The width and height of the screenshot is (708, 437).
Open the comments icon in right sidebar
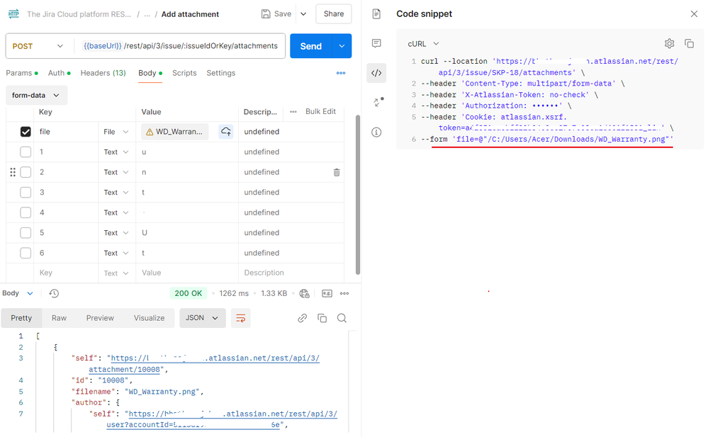[x=376, y=43]
